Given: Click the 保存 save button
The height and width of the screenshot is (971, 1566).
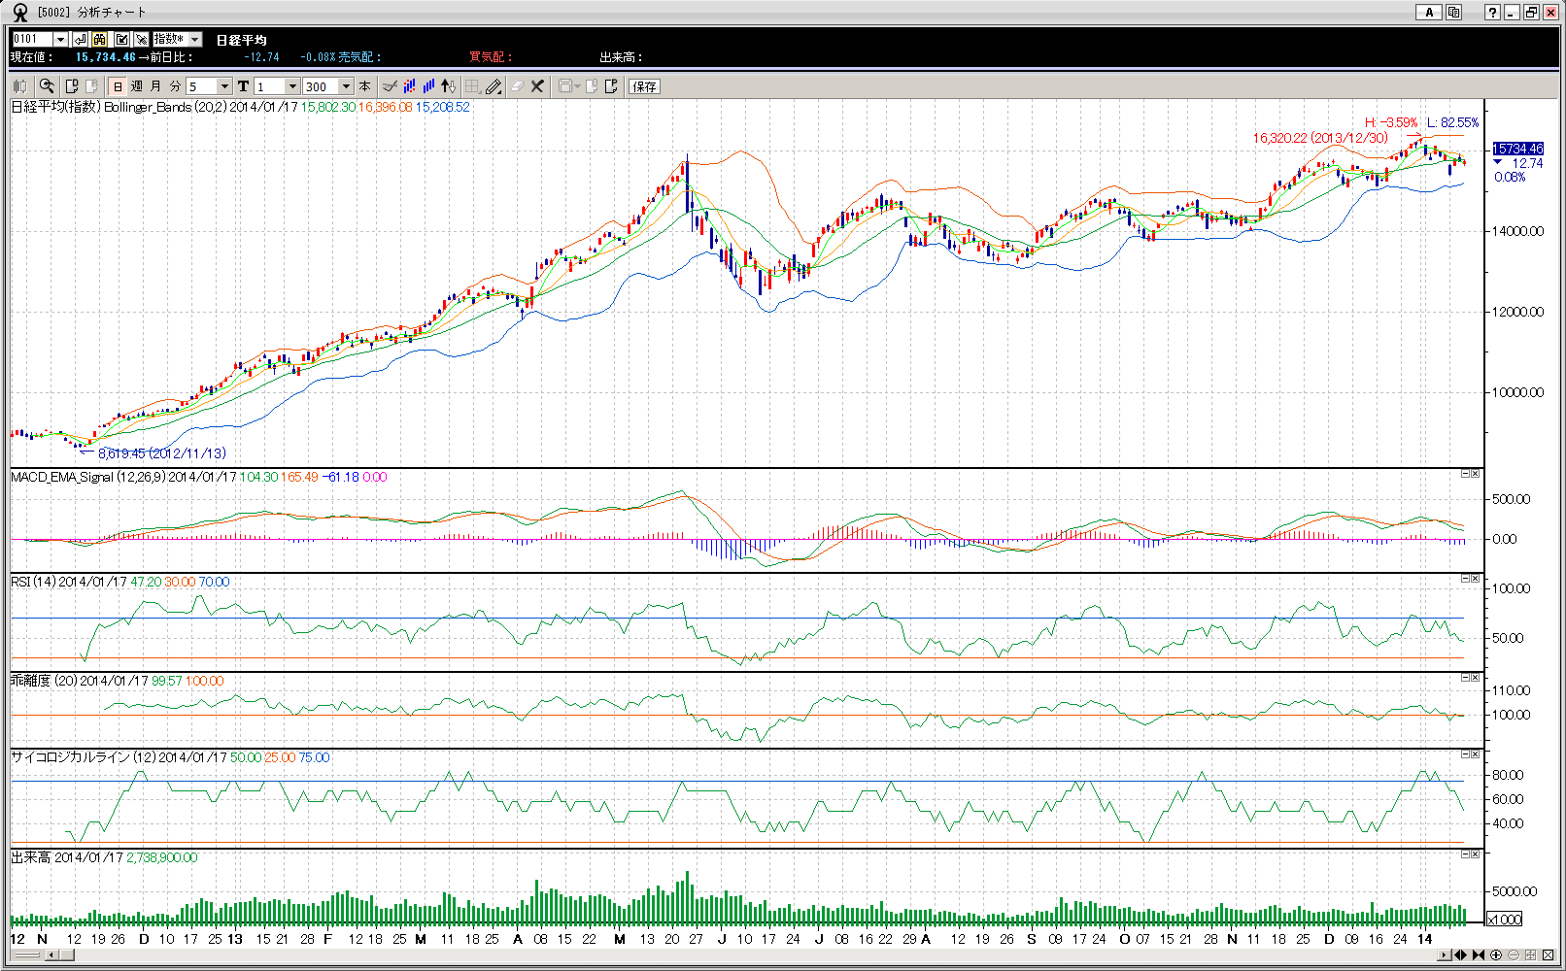Looking at the screenshot, I should [x=644, y=86].
